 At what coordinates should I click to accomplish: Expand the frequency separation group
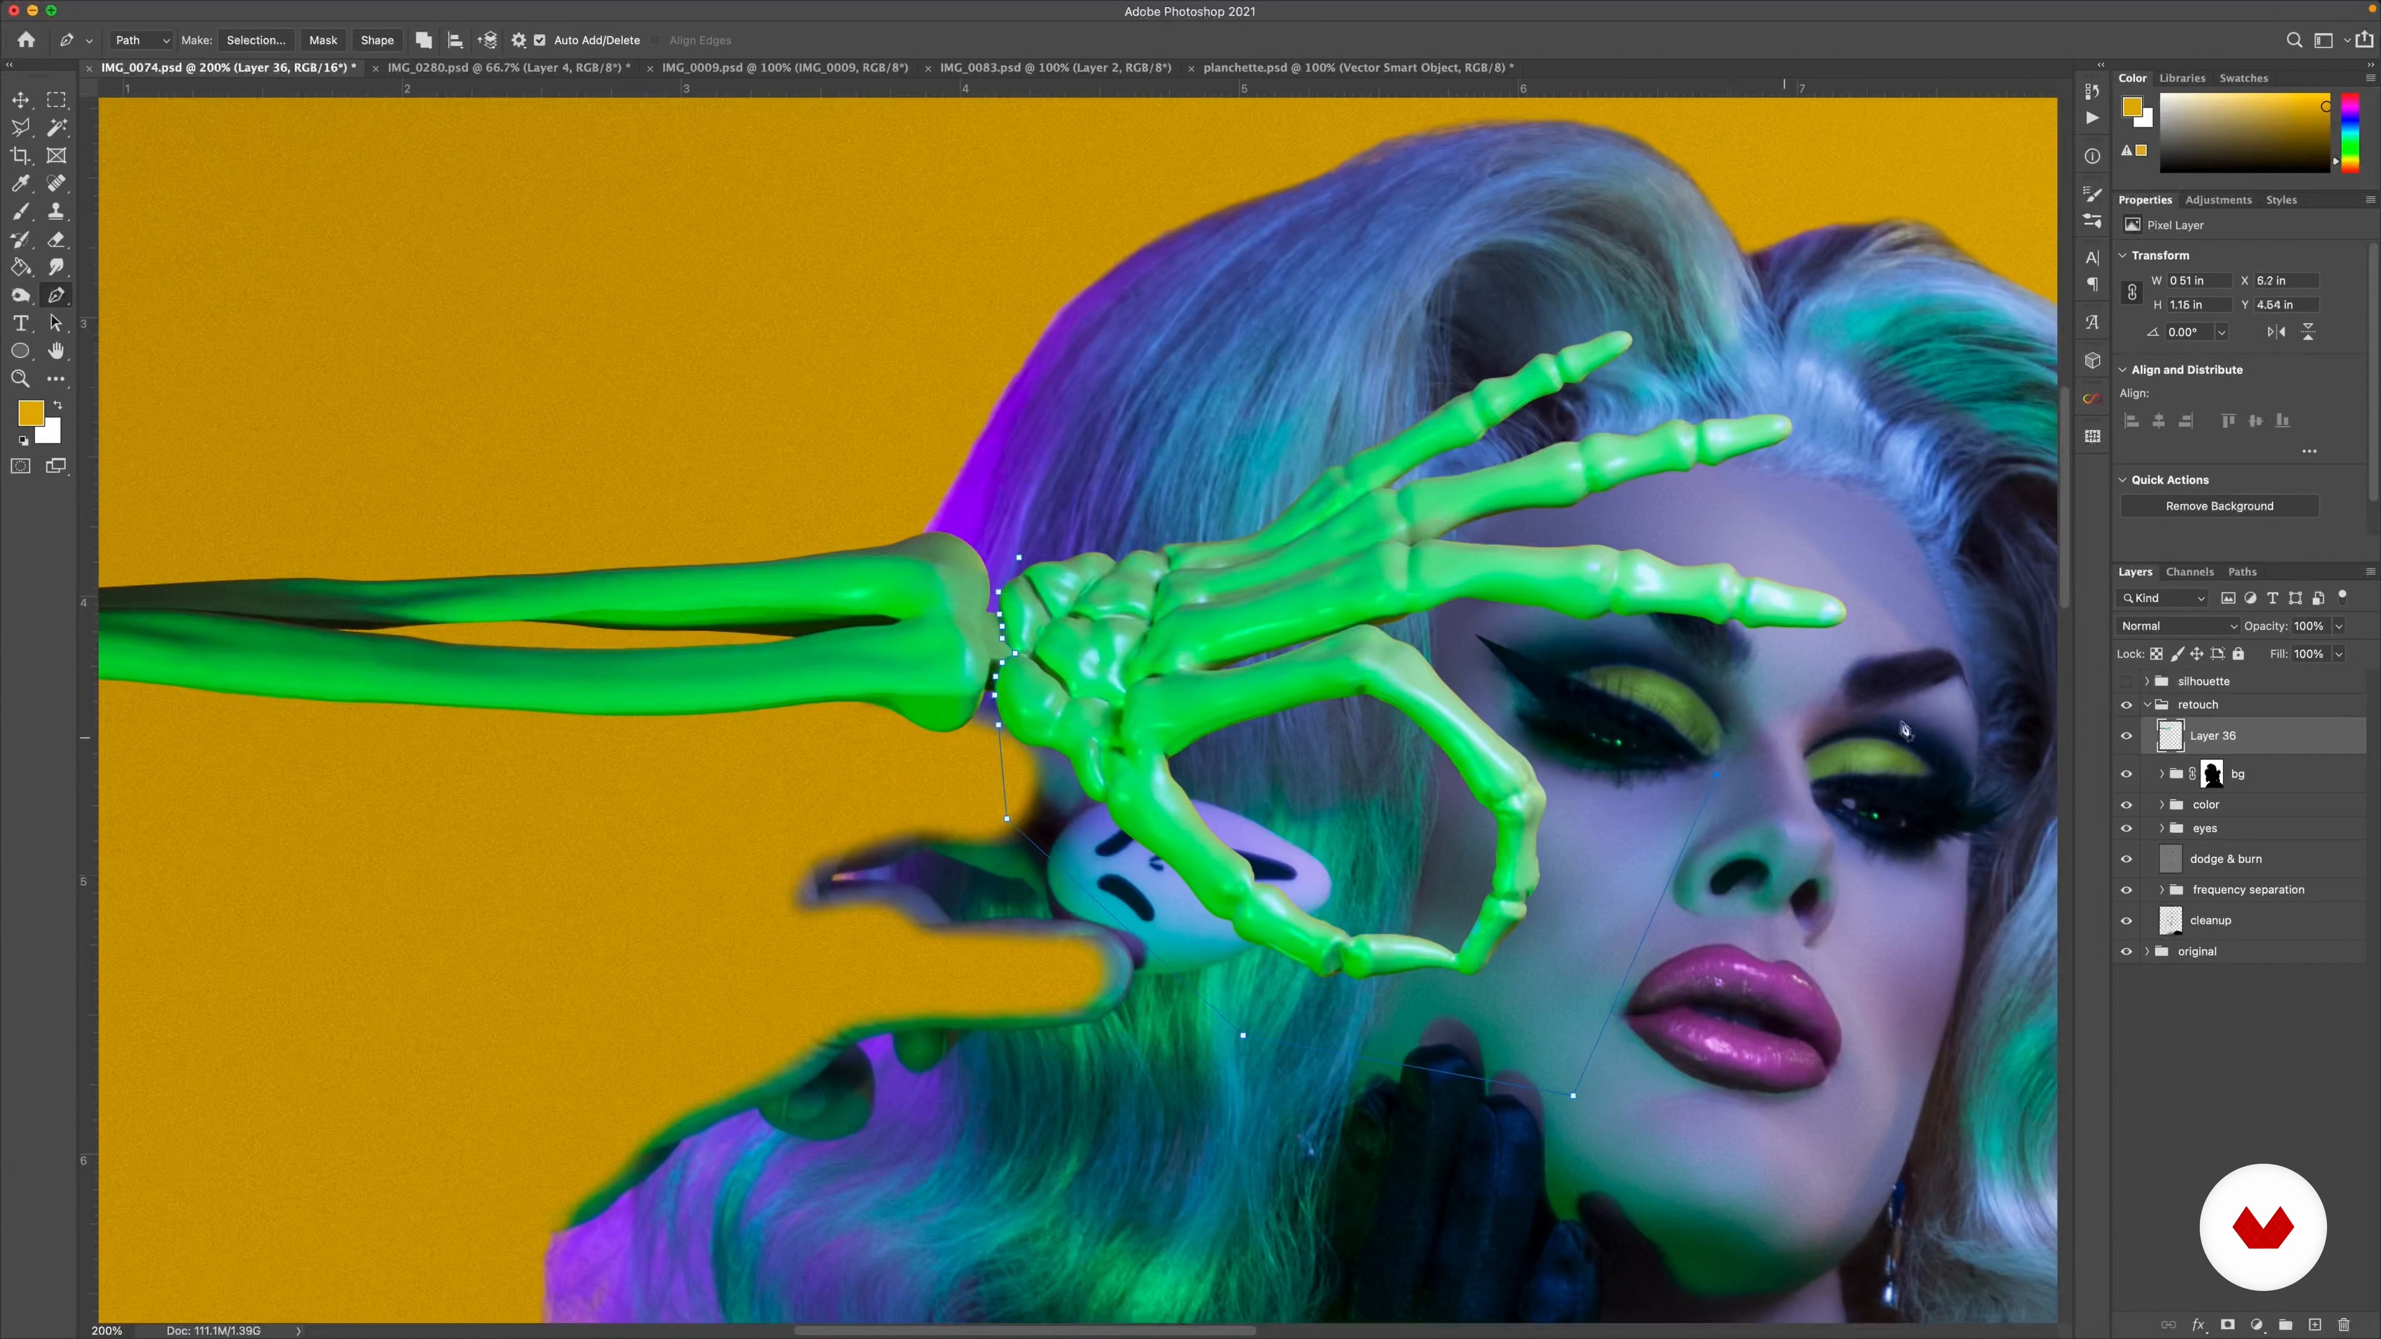[x=2161, y=890]
